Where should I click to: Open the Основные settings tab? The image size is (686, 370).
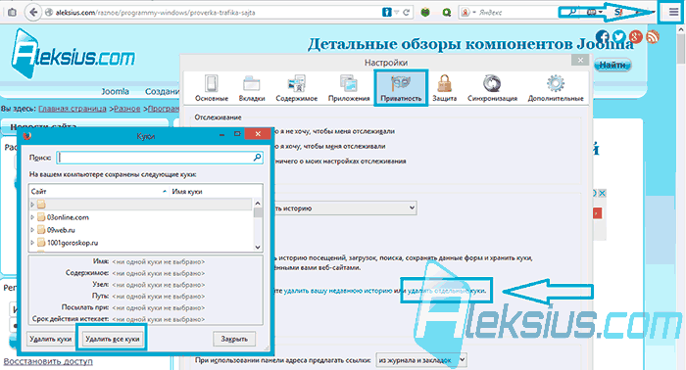point(212,88)
